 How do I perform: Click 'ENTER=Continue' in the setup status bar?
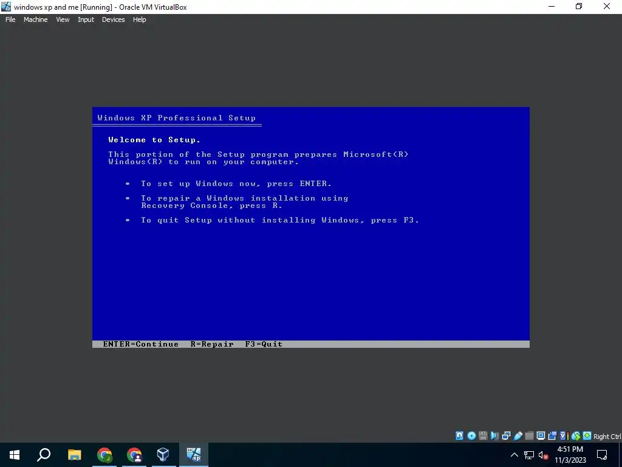(140, 344)
